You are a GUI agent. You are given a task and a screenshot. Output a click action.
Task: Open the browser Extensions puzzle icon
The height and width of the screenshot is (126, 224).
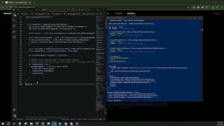click(x=207, y=7)
